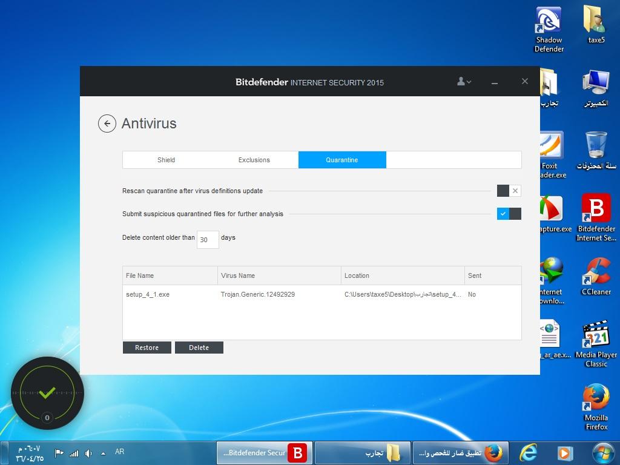620x465 pixels.
Task: Open Mozilla Firefox desktop icon
Action: [596, 406]
